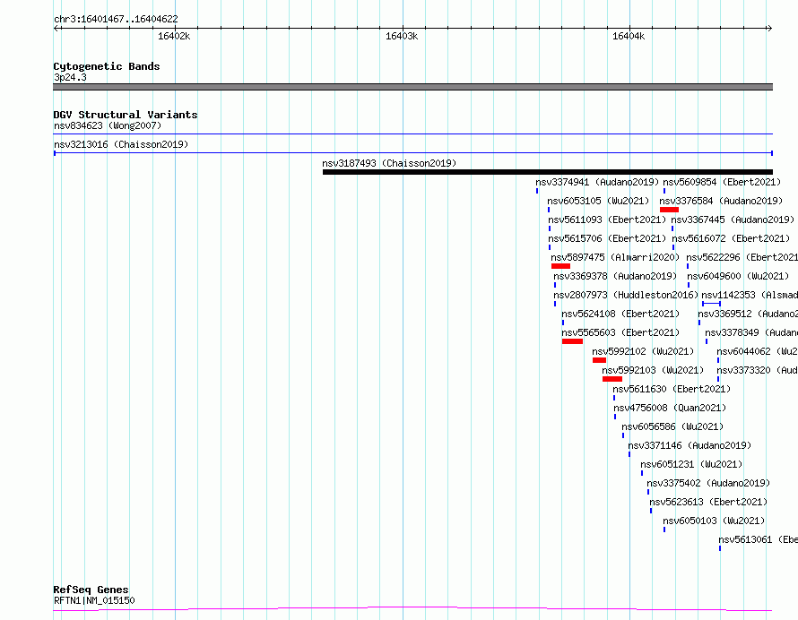798x620 pixels.
Task: Click the right arrow on the ruler
Action: [x=769, y=28]
